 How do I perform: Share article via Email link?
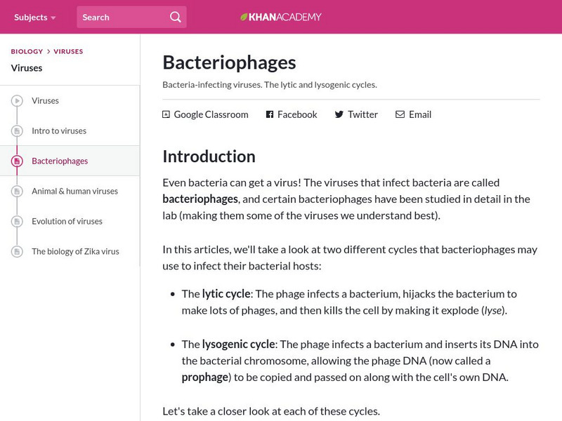[x=420, y=114]
